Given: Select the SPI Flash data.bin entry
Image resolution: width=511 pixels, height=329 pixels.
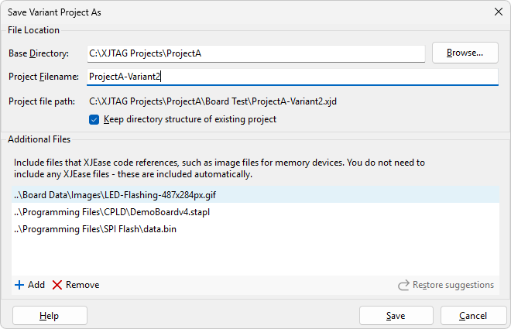Looking at the screenshot, I should tap(94, 229).
